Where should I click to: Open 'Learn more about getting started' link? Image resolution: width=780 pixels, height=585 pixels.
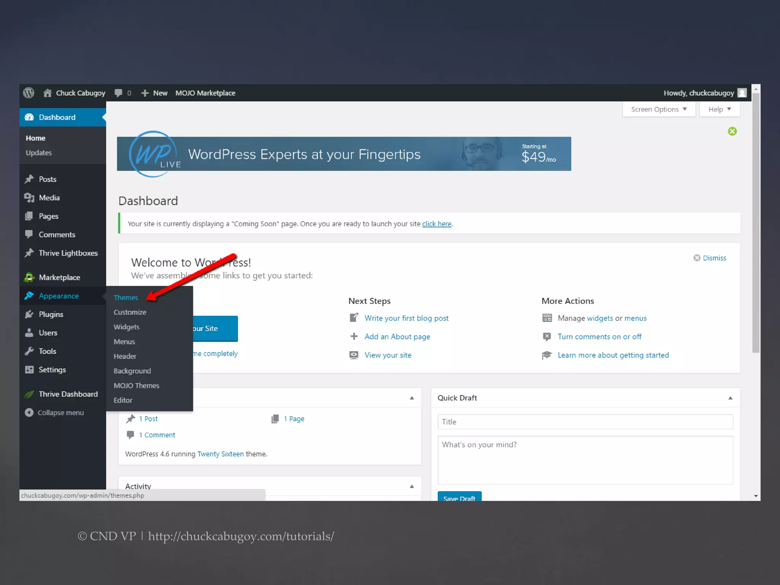click(613, 355)
